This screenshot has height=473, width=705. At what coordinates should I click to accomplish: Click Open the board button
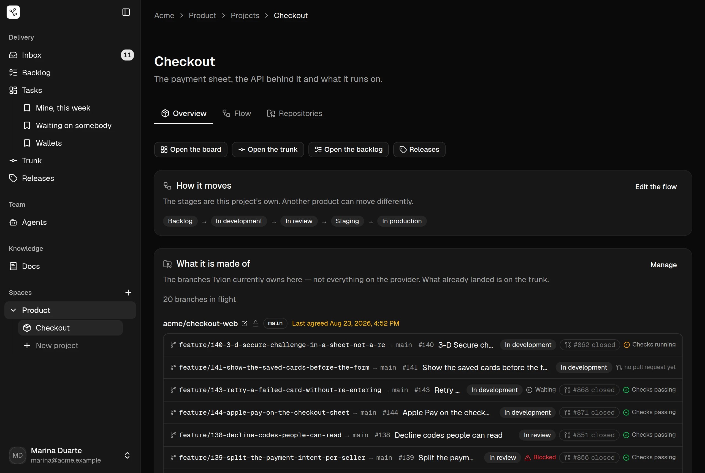tap(191, 150)
